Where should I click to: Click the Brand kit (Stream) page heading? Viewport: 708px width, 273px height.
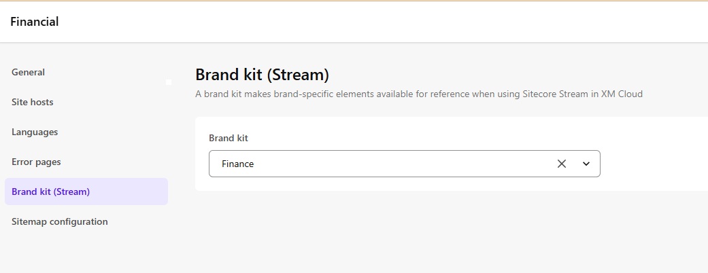262,75
